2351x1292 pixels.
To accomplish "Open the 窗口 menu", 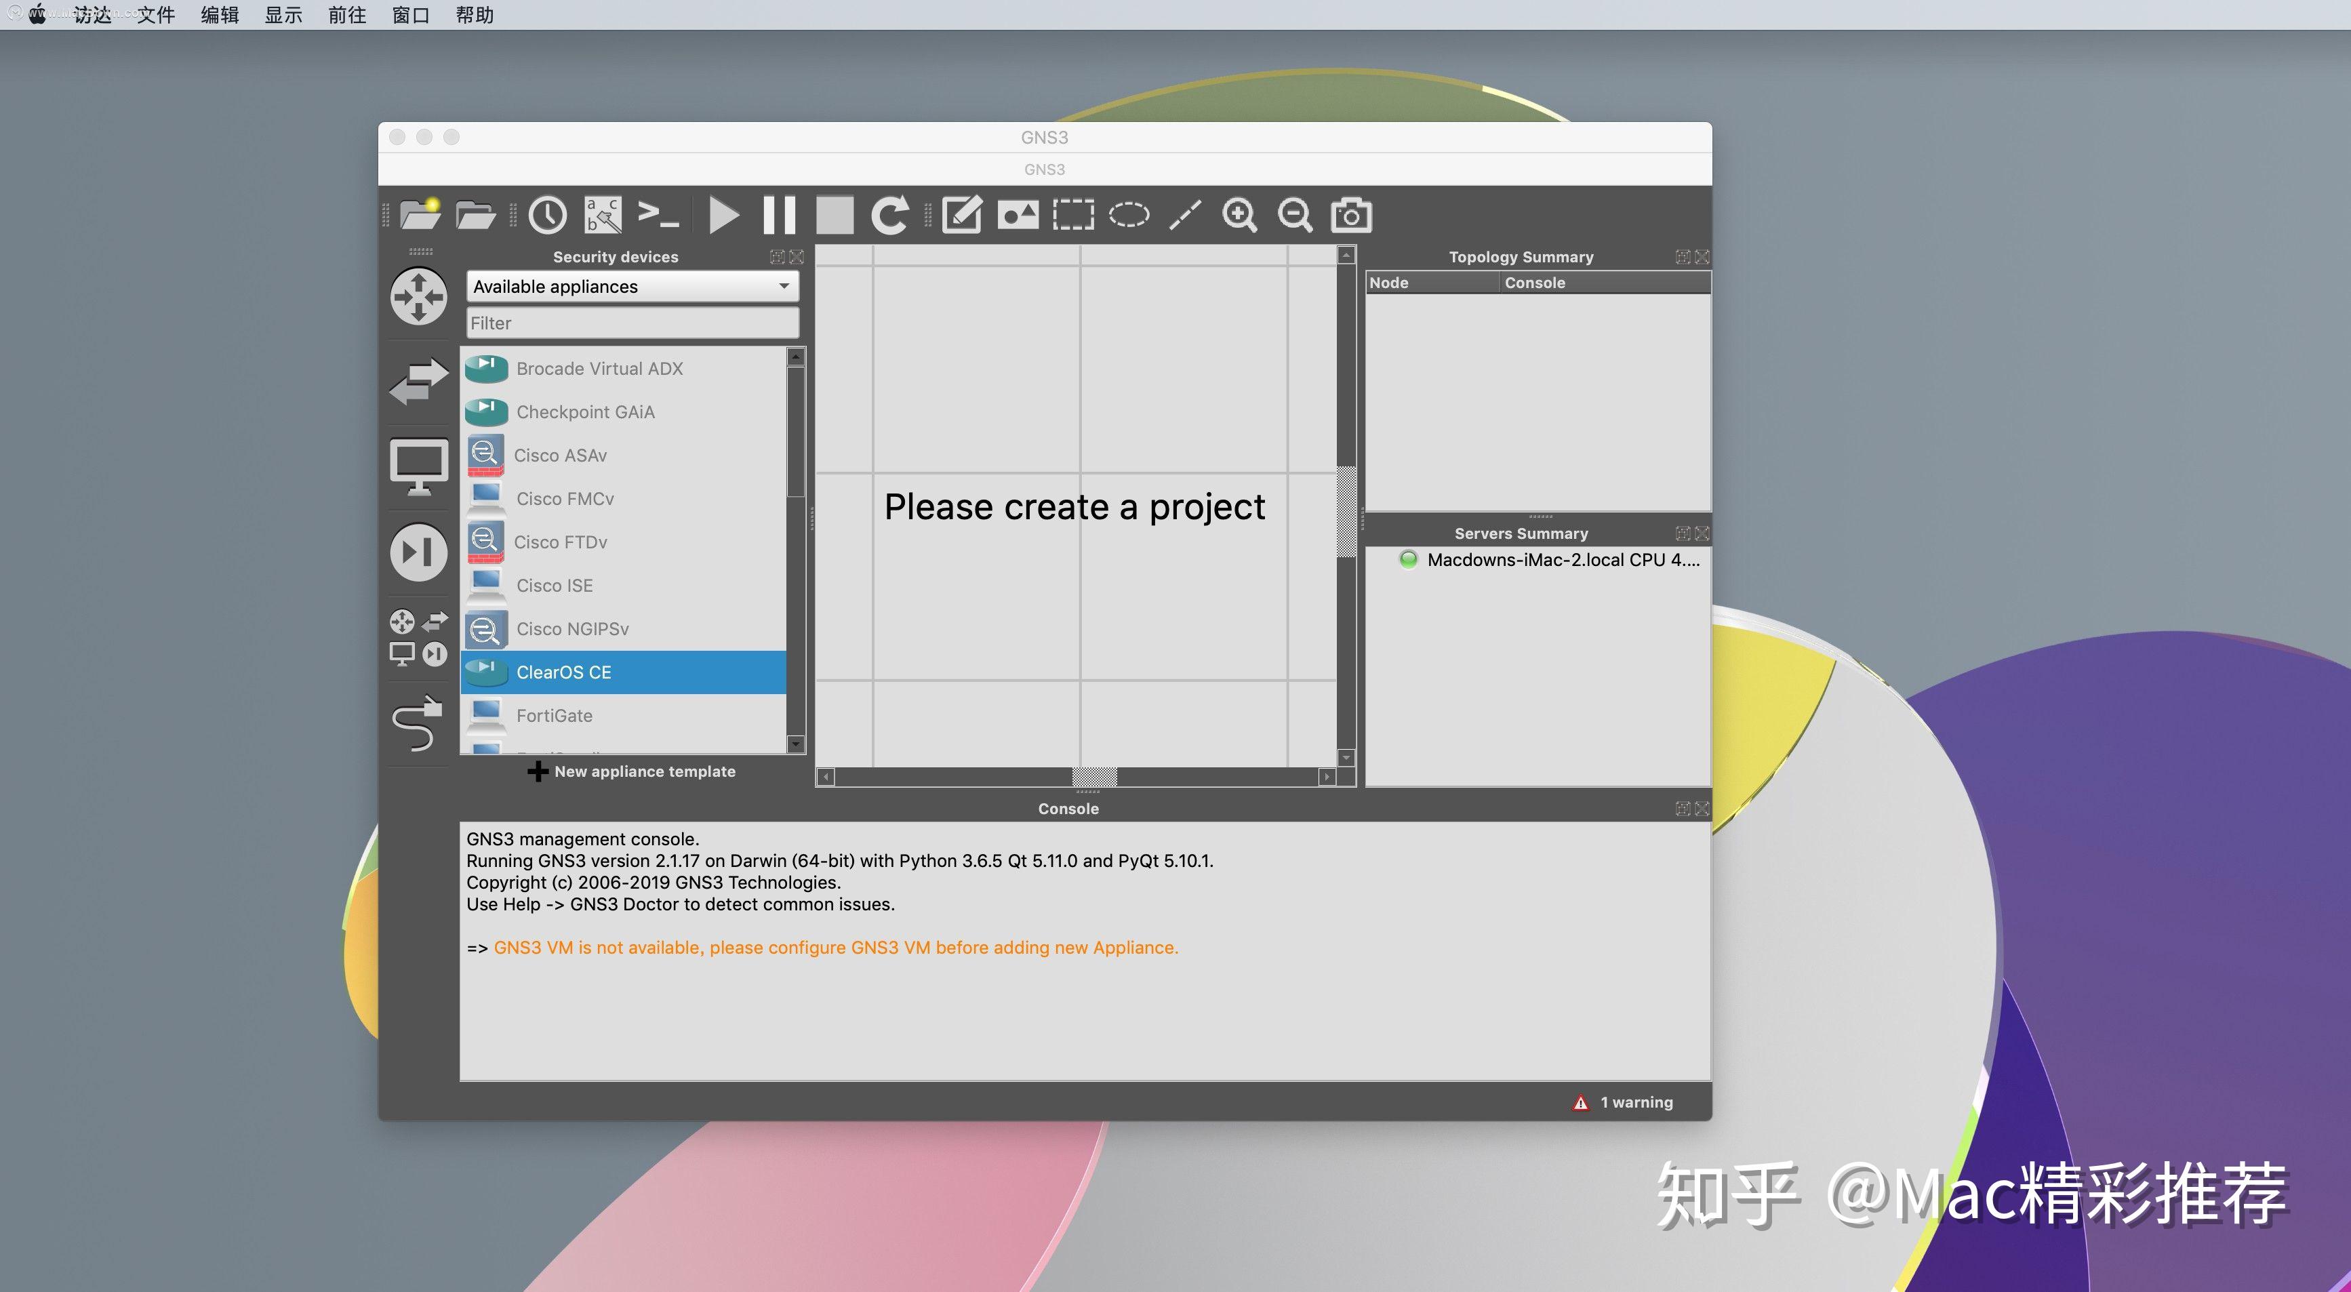I will point(411,15).
